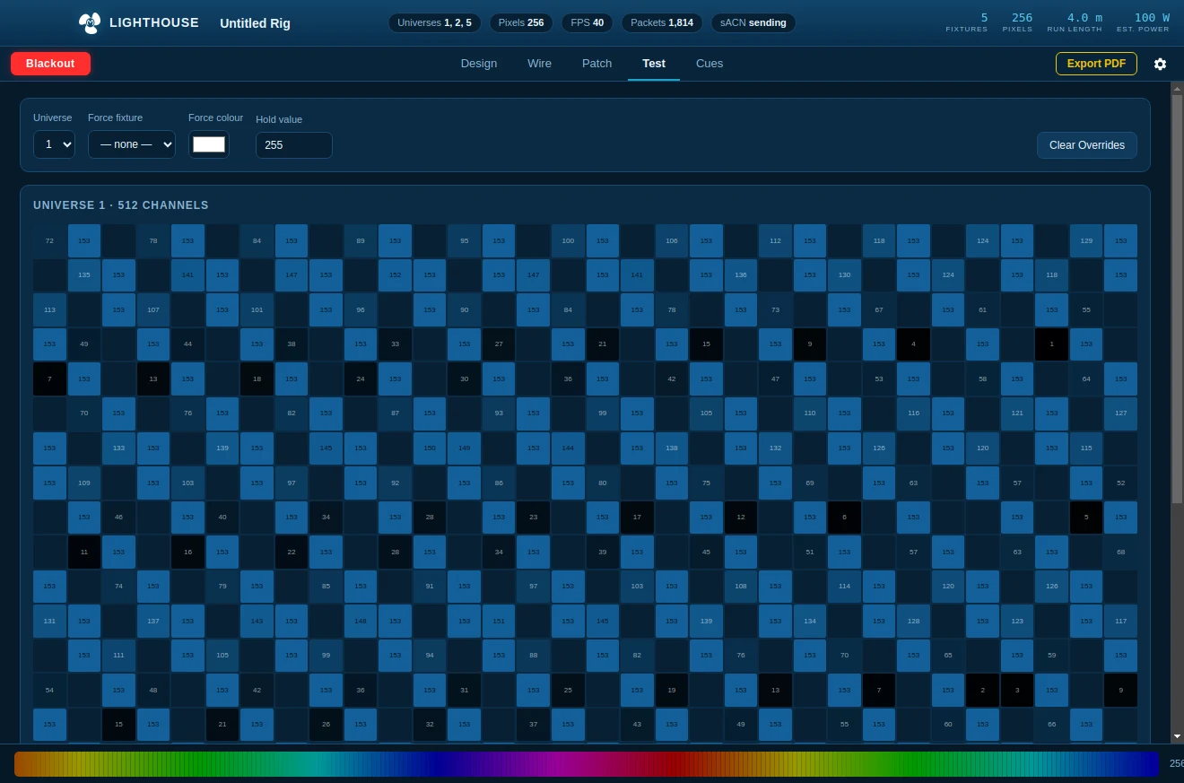Click the Untitled Rig project name
Screen dimensions: 1184x783
(256, 23)
